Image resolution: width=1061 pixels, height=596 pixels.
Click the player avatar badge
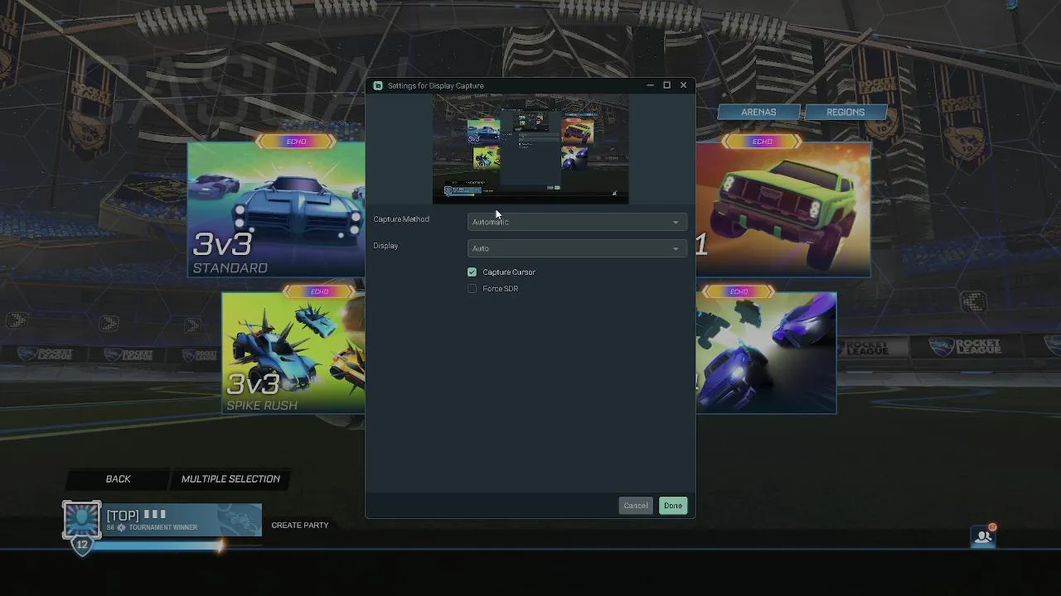pos(81,521)
